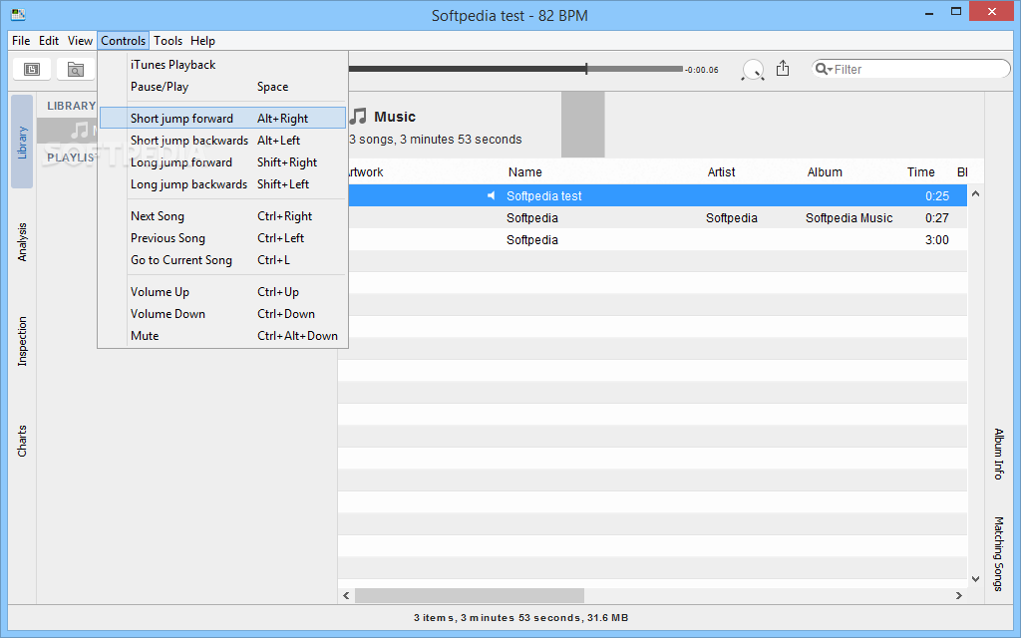Click the speaker icon on Softpedia test row
The image size is (1021, 638).
[491, 196]
